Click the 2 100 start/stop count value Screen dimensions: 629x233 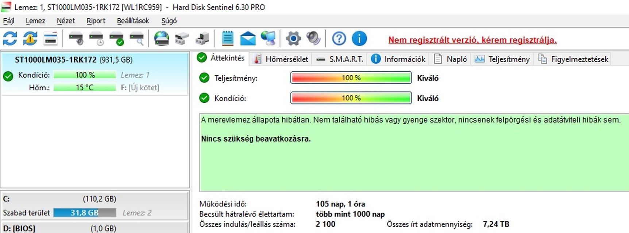point(325,224)
